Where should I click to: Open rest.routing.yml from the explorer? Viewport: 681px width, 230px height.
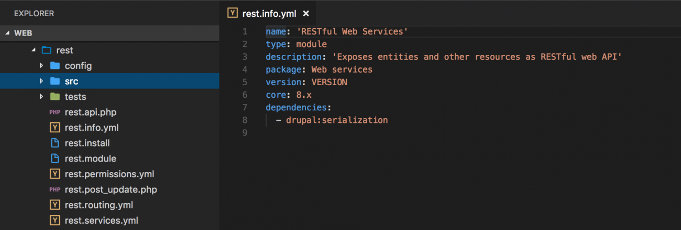(98, 205)
